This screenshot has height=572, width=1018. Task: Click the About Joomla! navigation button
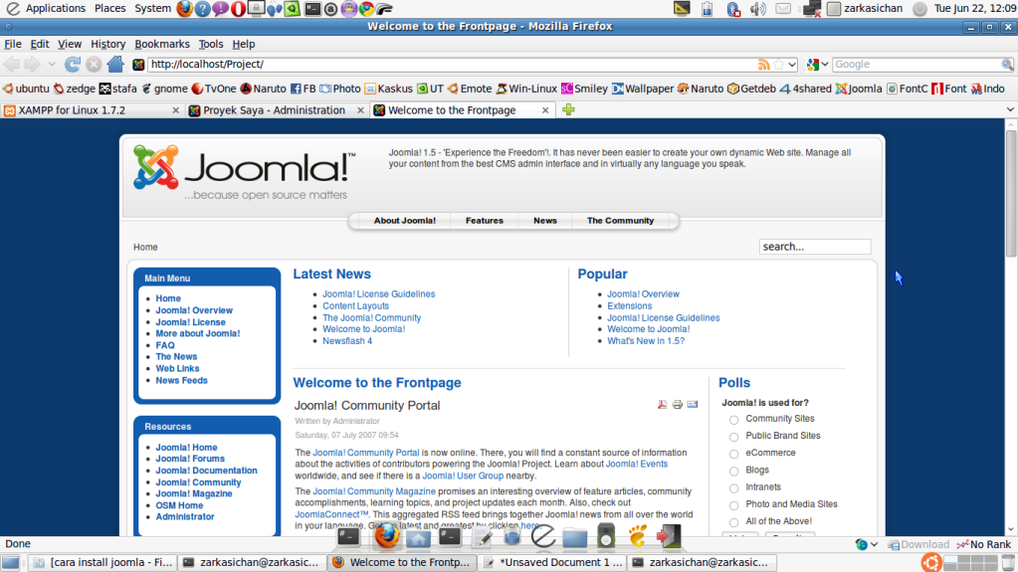click(x=404, y=221)
